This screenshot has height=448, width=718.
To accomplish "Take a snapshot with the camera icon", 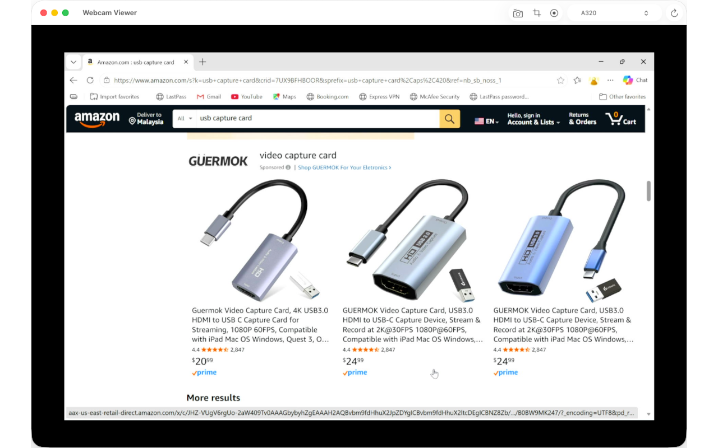I will (518, 13).
